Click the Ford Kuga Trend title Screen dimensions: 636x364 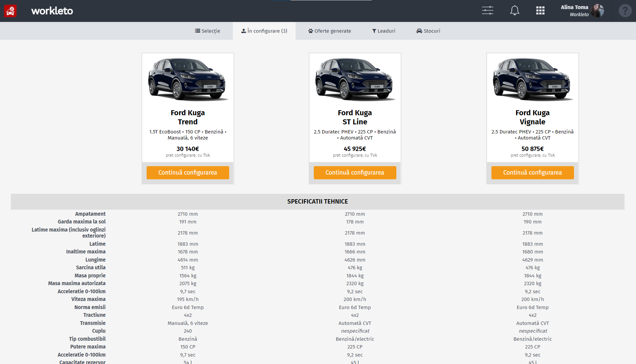[188, 117]
